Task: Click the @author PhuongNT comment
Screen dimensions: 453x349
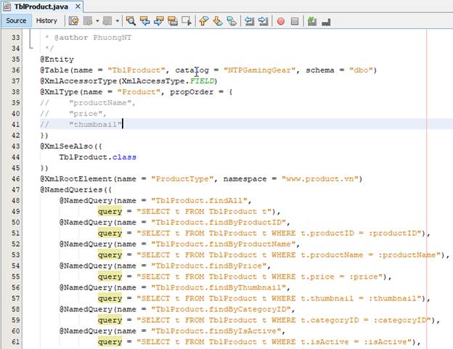Action: click(x=93, y=38)
